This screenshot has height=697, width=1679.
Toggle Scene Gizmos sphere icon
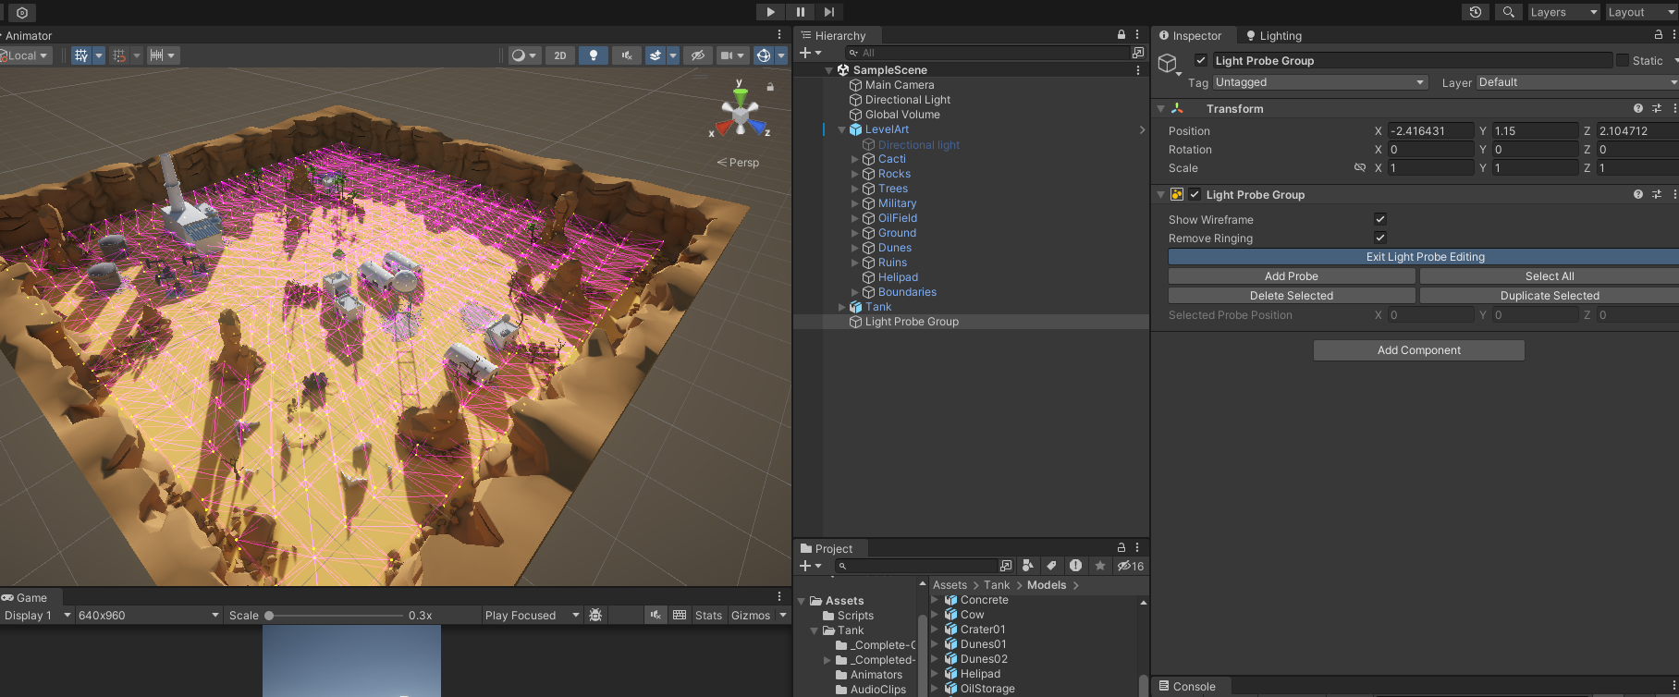(x=764, y=55)
